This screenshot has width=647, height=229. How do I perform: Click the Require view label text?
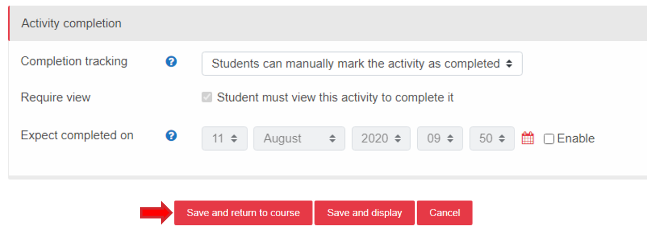tap(55, 97)
